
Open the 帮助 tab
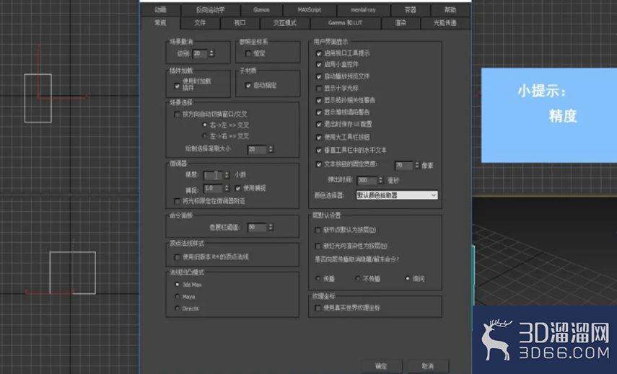pyautogui.click(x=450, y=10)
